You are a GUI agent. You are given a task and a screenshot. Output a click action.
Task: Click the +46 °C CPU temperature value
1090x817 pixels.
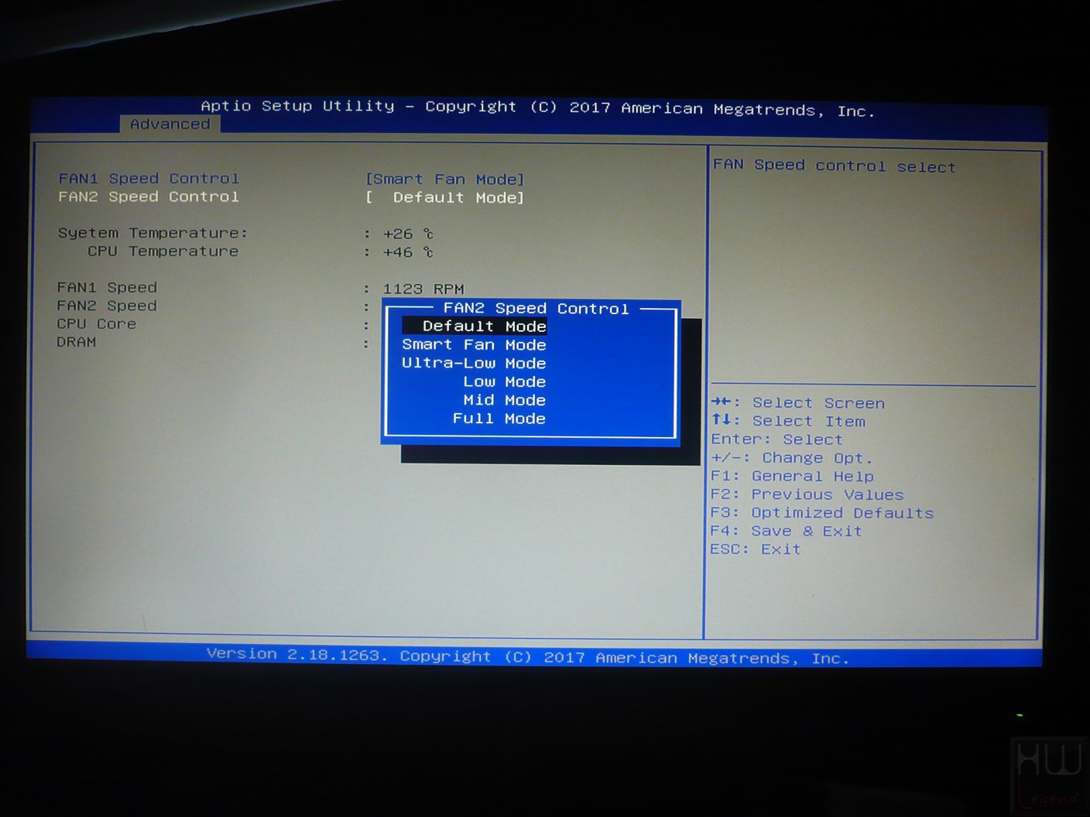408,252
